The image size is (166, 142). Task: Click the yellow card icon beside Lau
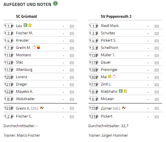[x=30, y=25]
